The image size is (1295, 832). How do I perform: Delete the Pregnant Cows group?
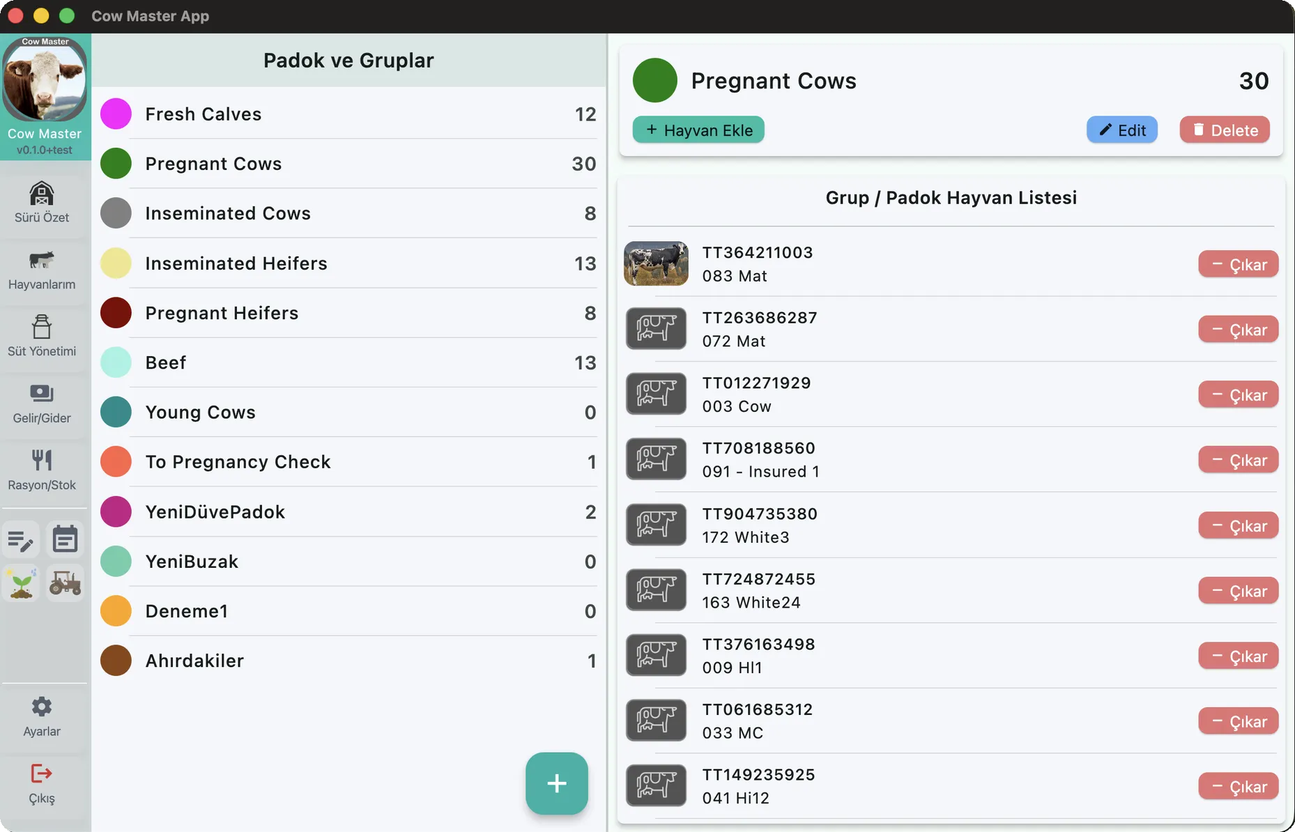[x=1225, y=130]
